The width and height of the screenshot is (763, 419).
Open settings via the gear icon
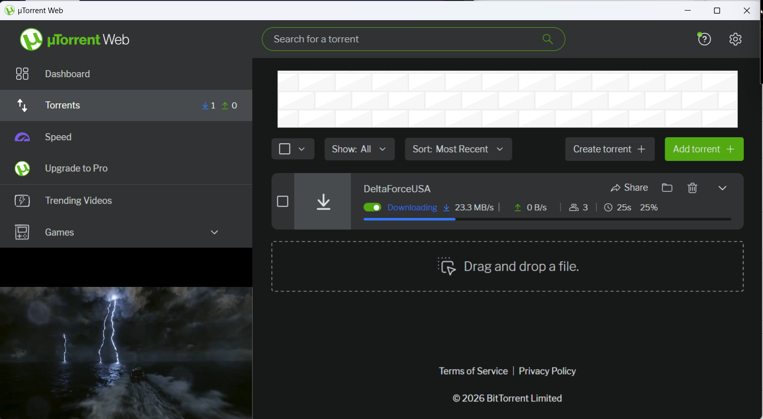coord(735,39)
